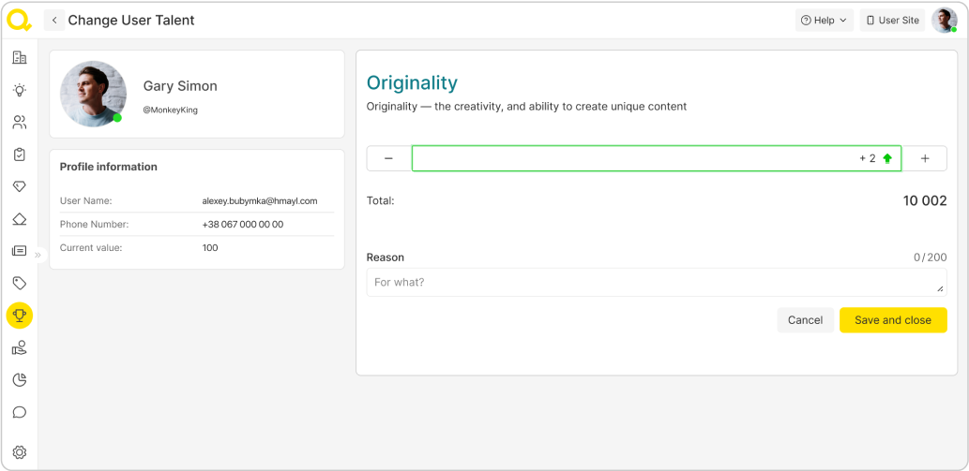Expand the sidebar with double chevron
Viewport: 969px width, 471px height.
pos(38,254)
